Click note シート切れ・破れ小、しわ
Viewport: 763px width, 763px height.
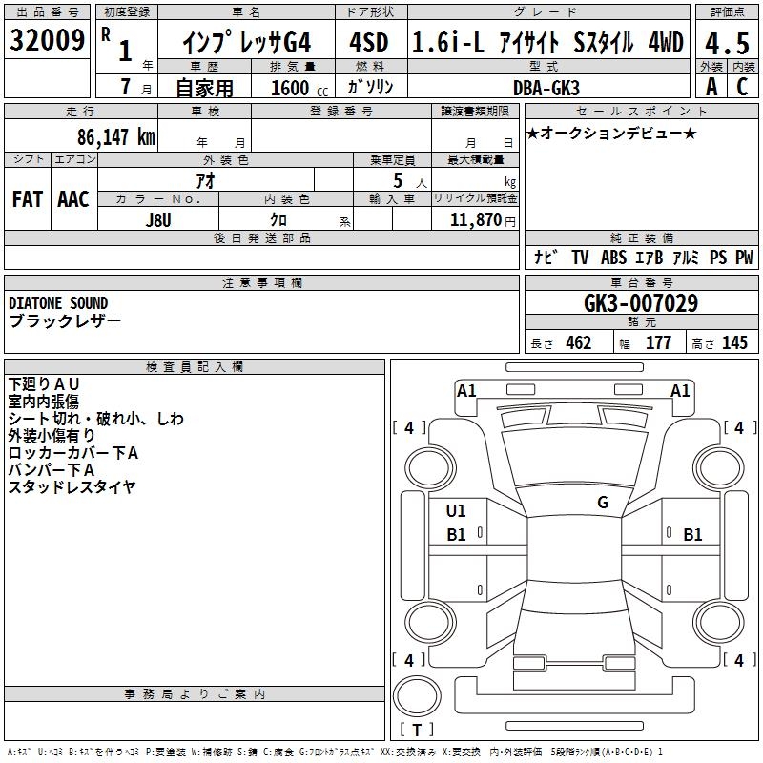[x=96, y=419]
